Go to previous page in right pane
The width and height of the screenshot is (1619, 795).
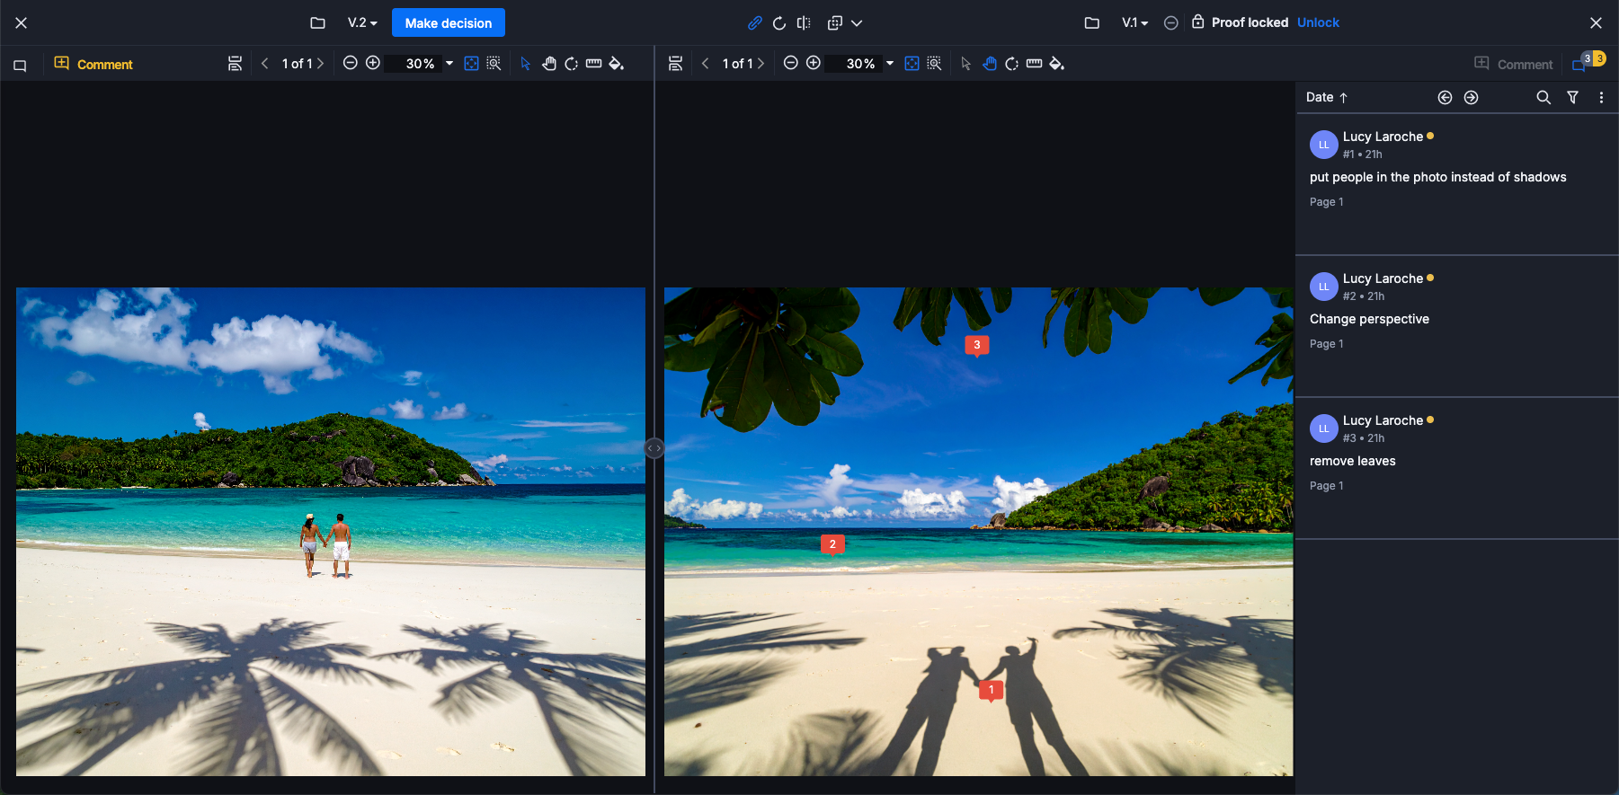pyautogui.click(x=705, y=64)
